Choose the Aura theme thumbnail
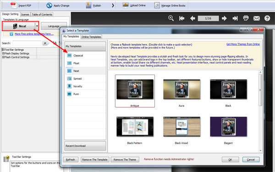Screen dimensions: 275x172 181,89
